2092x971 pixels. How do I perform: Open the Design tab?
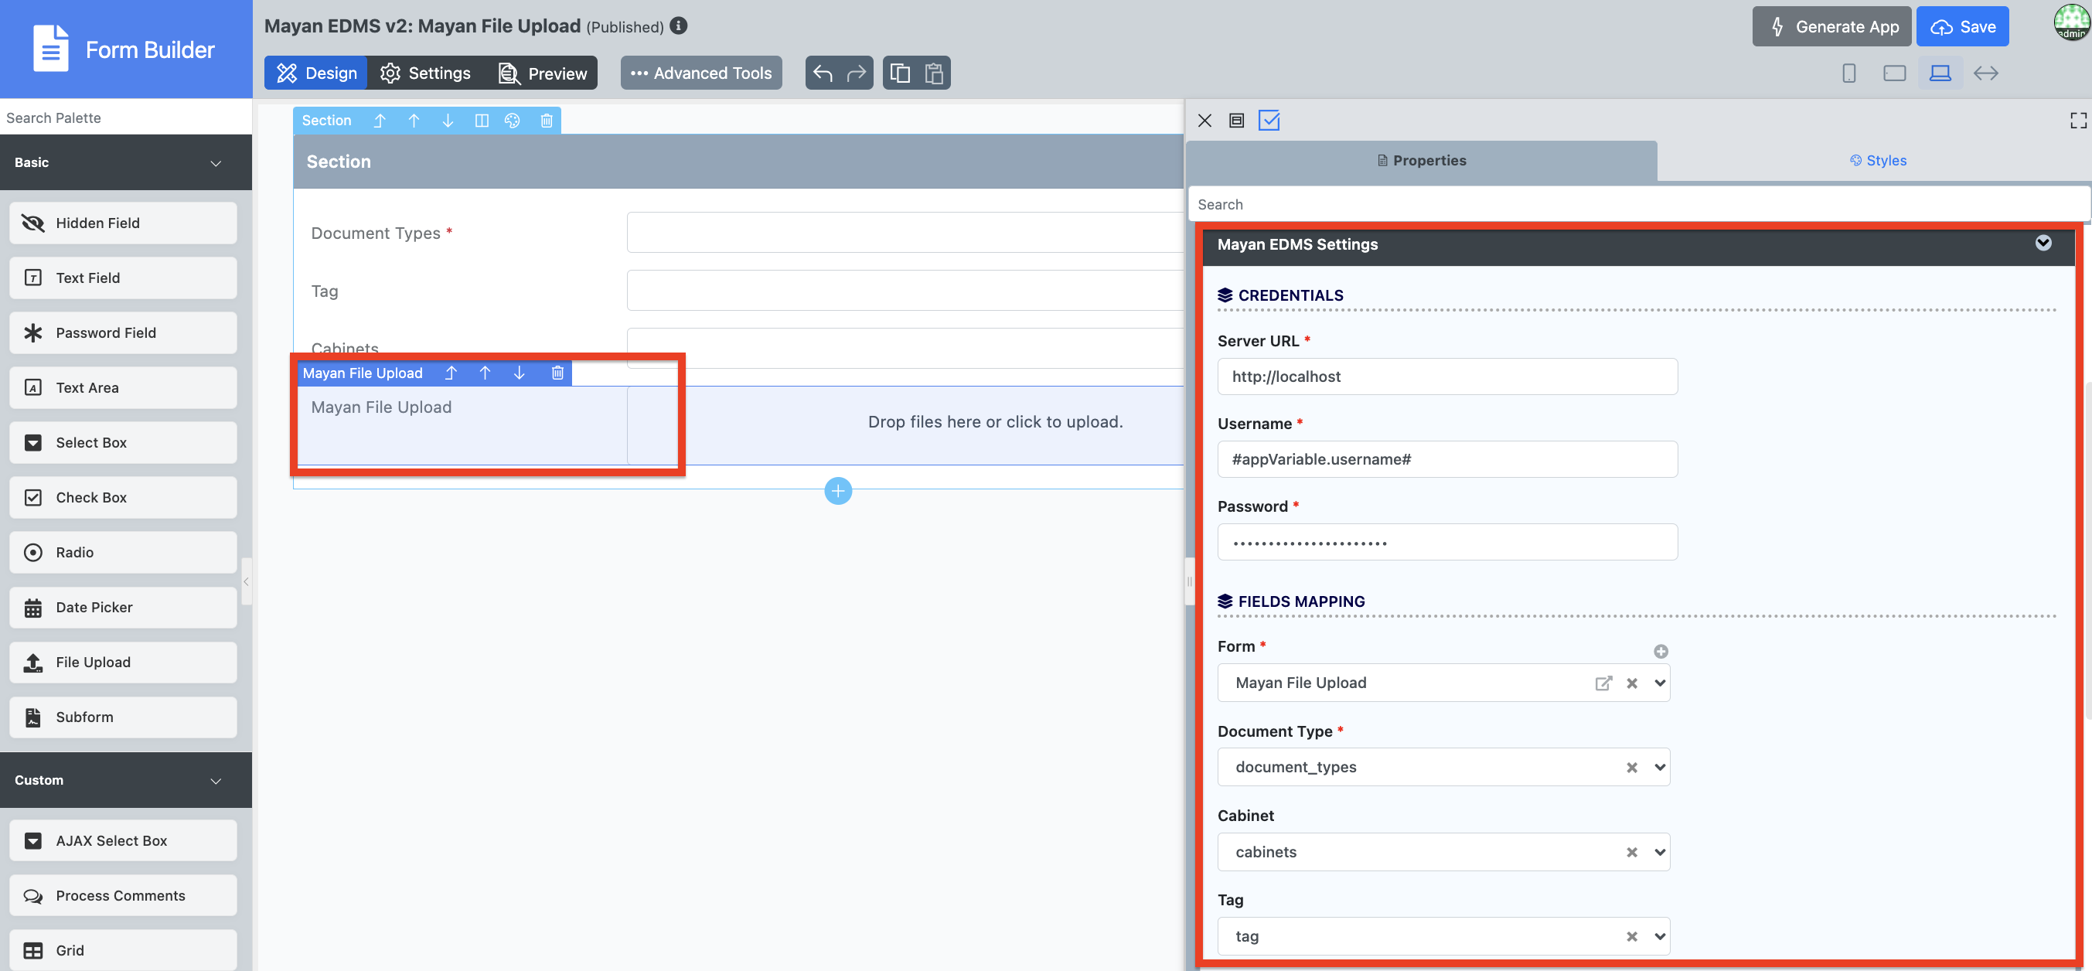(316, 73)
